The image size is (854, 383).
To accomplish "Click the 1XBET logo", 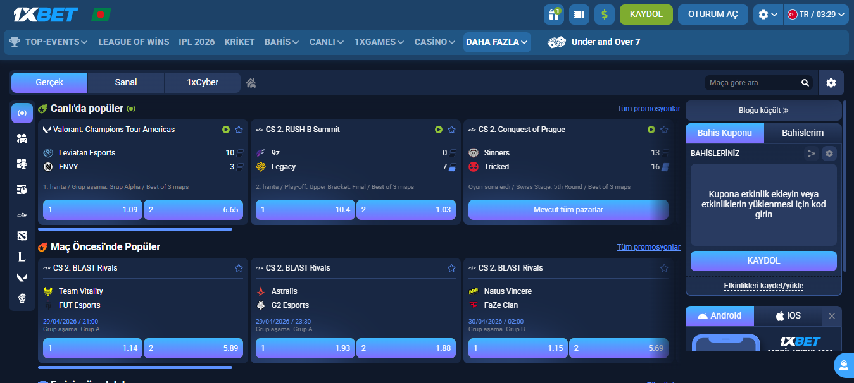I will coord(45,14).
